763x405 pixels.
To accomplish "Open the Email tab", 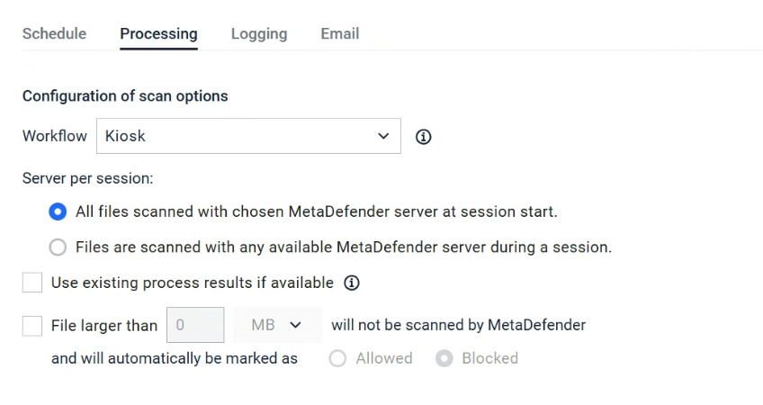I will (x=339, y=33).
